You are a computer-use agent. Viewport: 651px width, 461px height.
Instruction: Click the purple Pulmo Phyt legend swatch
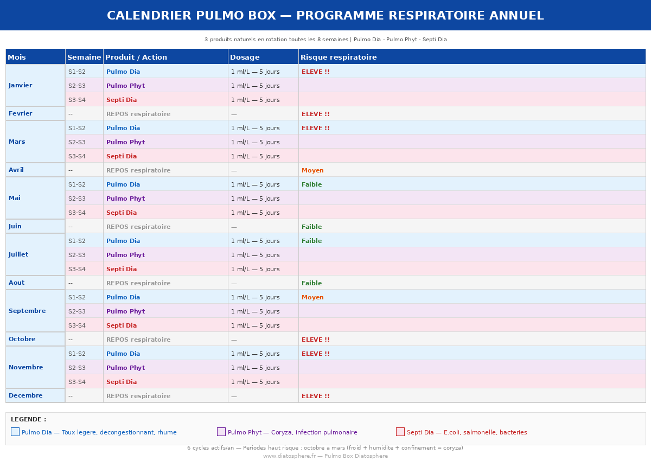tap(221, 432)
